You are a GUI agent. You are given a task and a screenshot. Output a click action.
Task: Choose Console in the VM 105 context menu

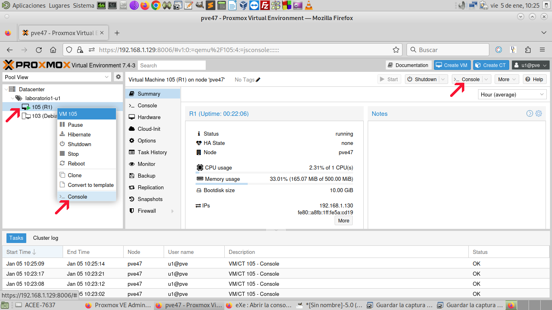coord(86,197)
